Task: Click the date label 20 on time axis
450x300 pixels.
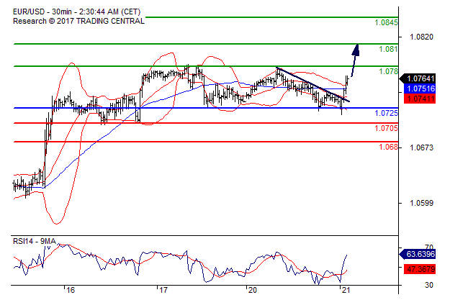Action: (x=252, y=291)
